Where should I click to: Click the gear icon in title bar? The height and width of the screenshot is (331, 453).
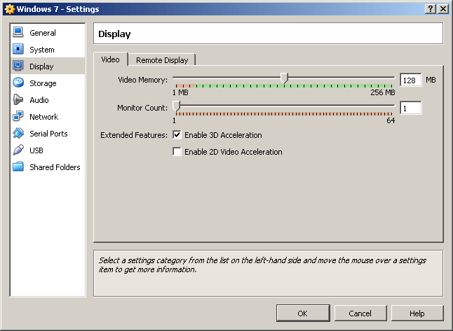(10, 9)
